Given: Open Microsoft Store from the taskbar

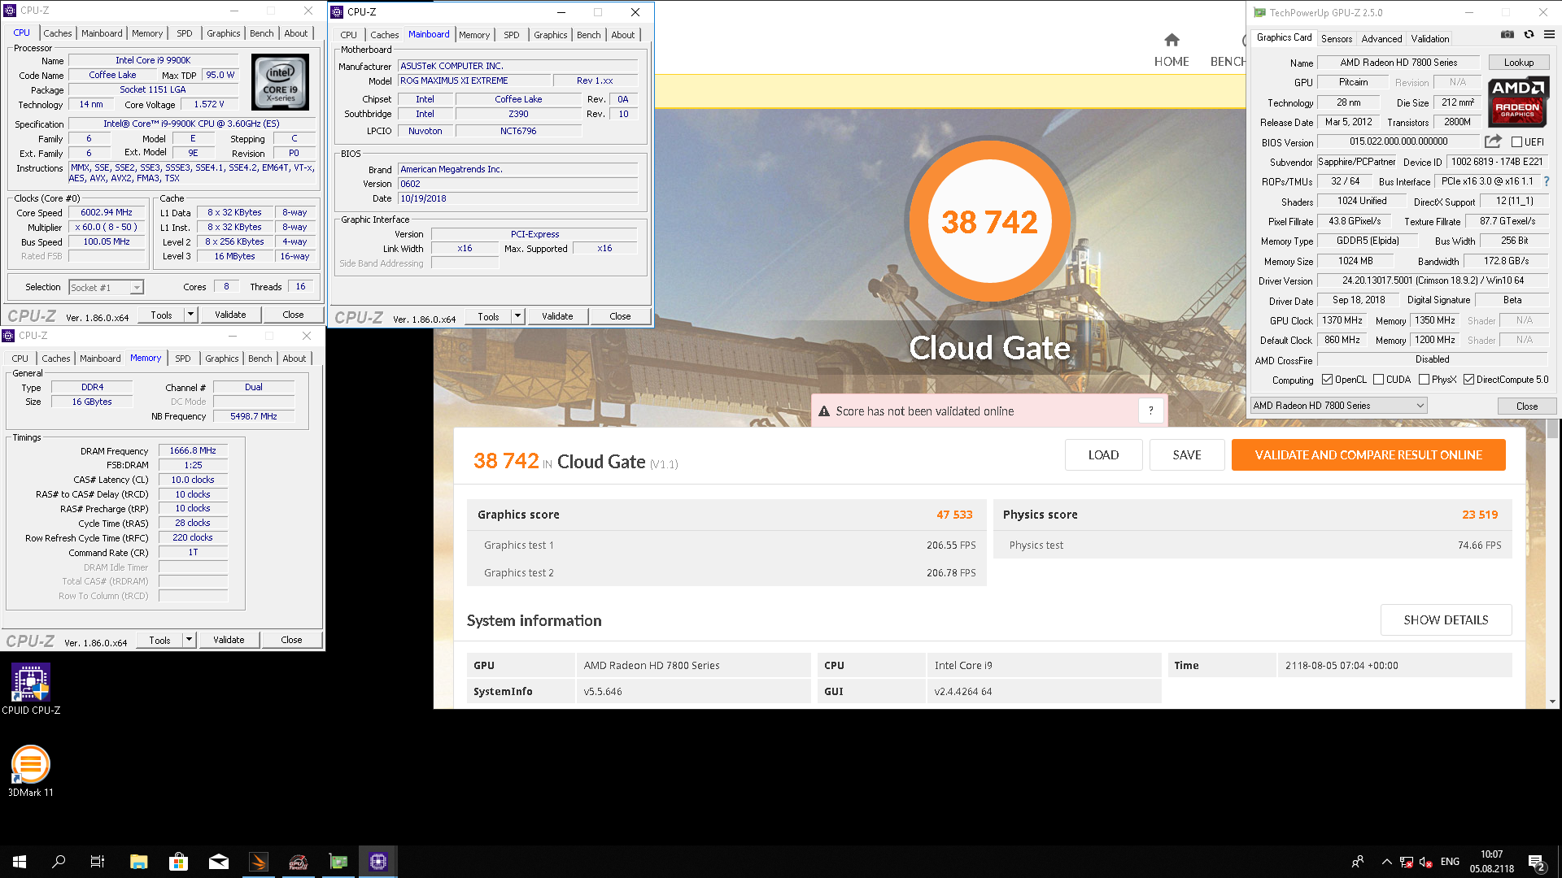Looking at the screenshot, I should tap(178, 862).
